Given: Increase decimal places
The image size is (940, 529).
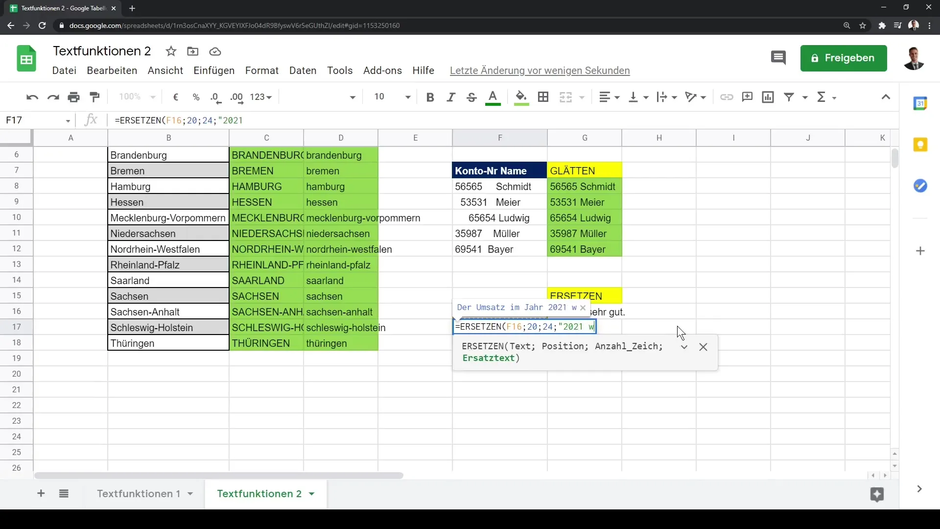Looking at the screenshot, I should click(x=237, y=97).
